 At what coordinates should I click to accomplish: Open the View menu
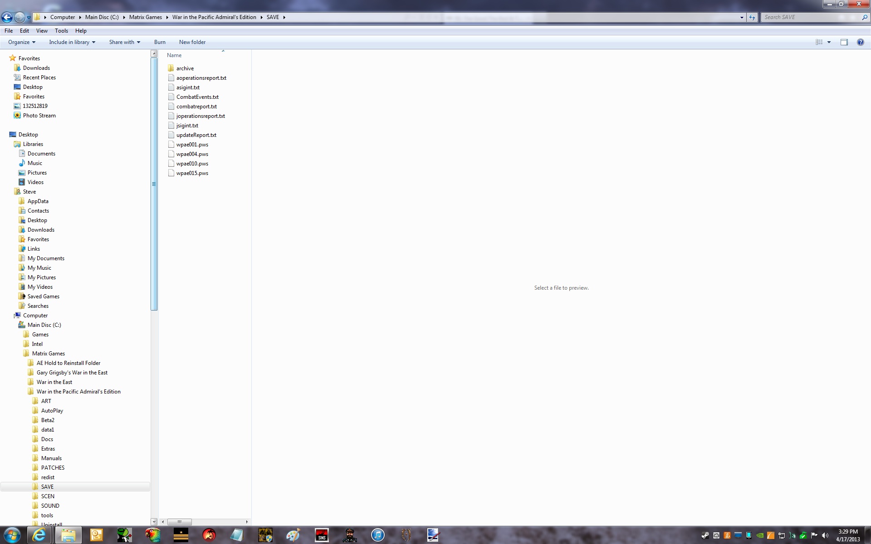point(42,31)
